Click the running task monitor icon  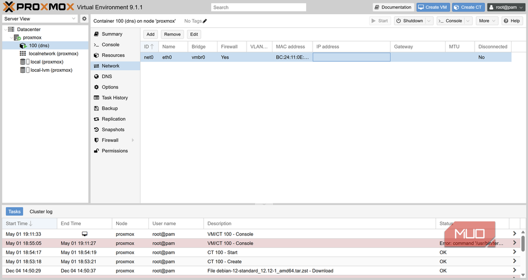(x=84, y=234)
